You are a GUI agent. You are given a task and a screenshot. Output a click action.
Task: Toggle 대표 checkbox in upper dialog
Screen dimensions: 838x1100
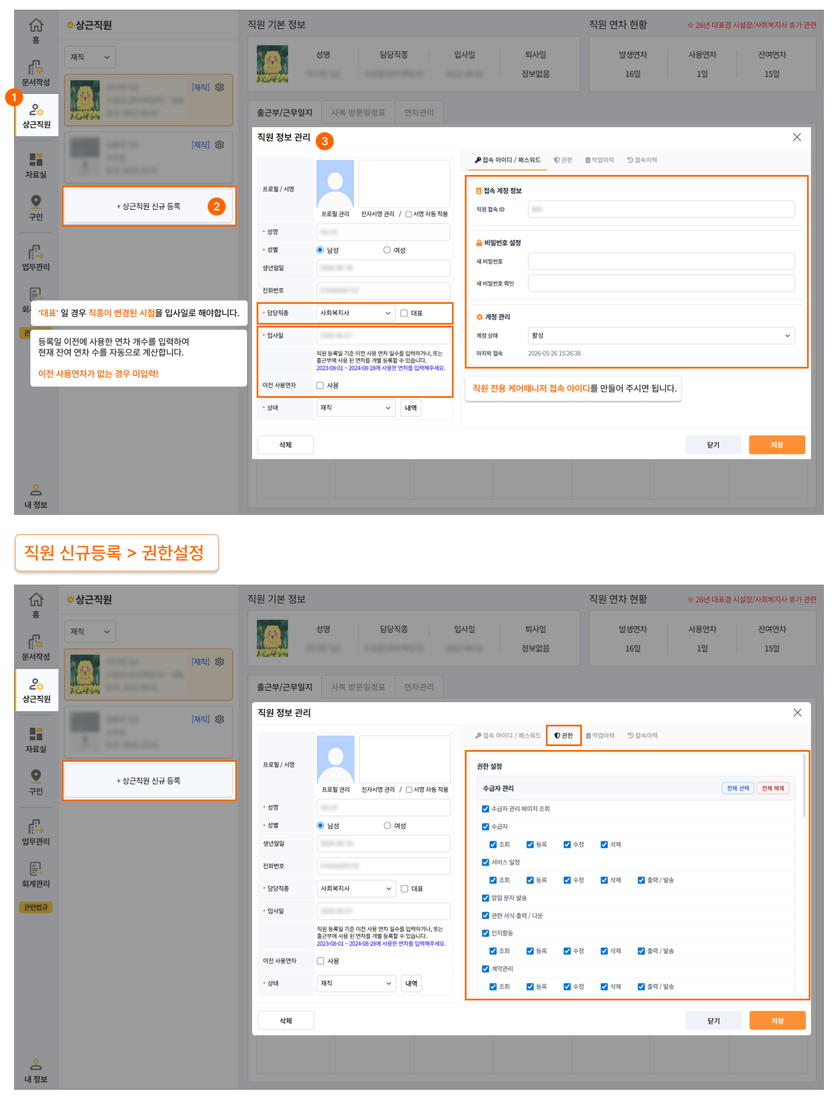pyautogui.click(x=404, y=313)
